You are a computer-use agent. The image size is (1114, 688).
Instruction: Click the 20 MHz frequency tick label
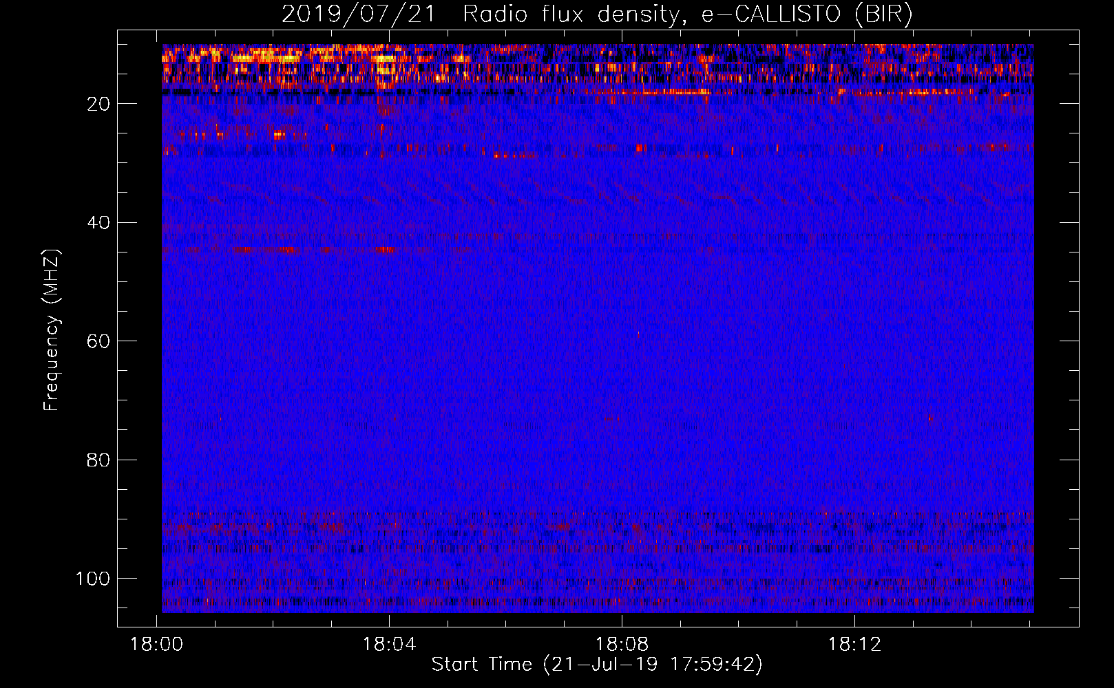pyautogui.click(x=99, y=104)
